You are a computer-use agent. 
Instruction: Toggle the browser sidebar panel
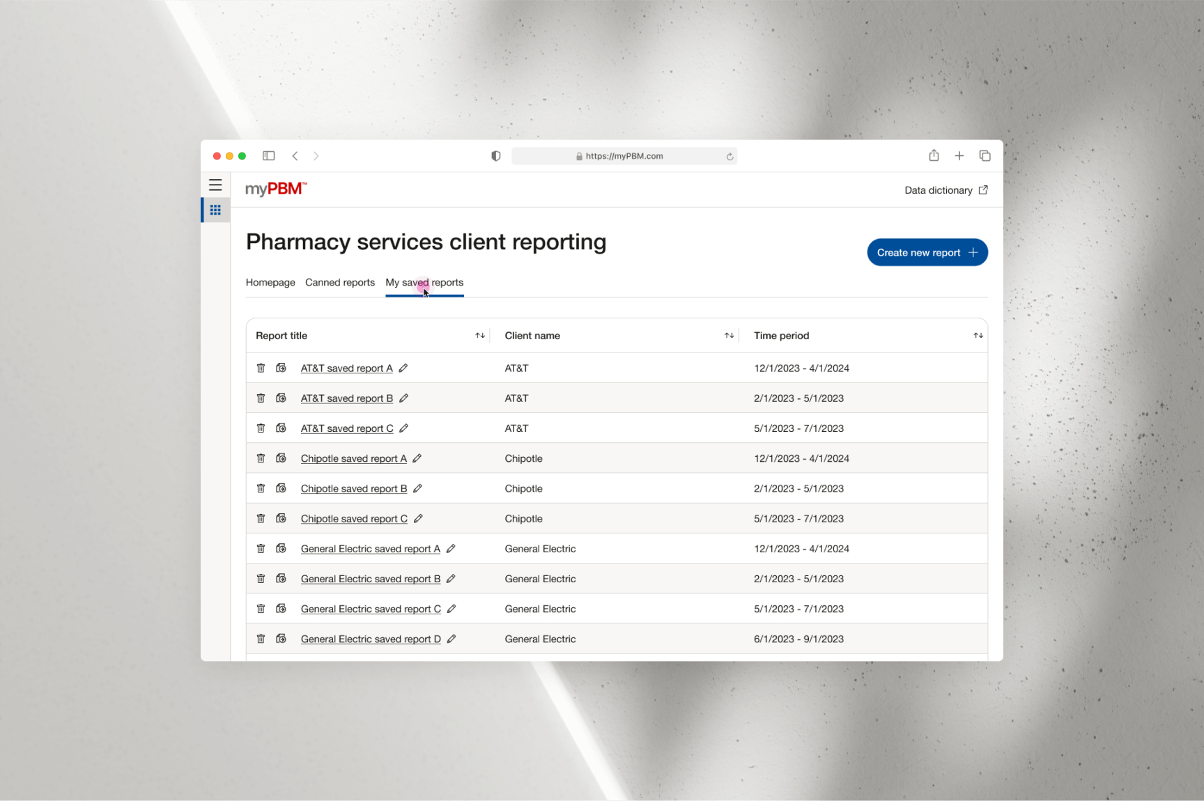pos(268,156)
